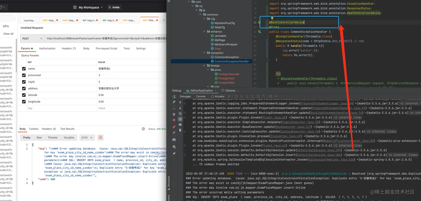Switch to the Tests request tab

[127, 48]
